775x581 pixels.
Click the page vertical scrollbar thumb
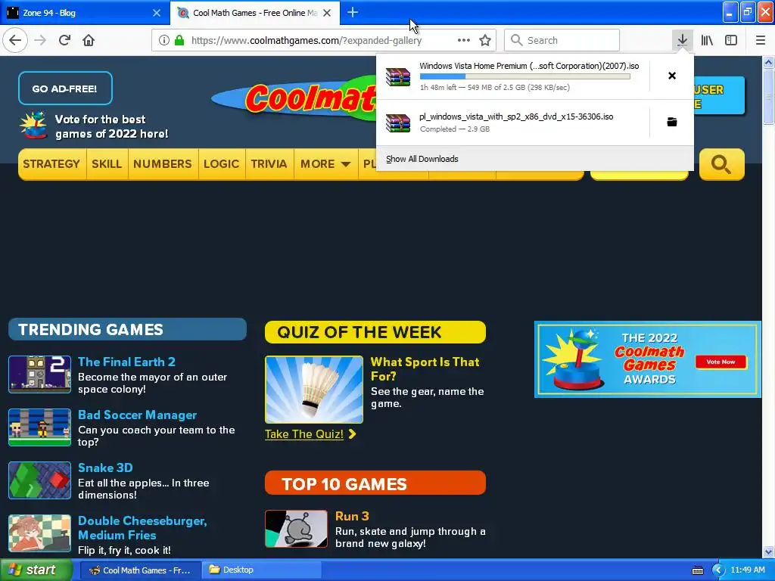(x=768, y=97)
